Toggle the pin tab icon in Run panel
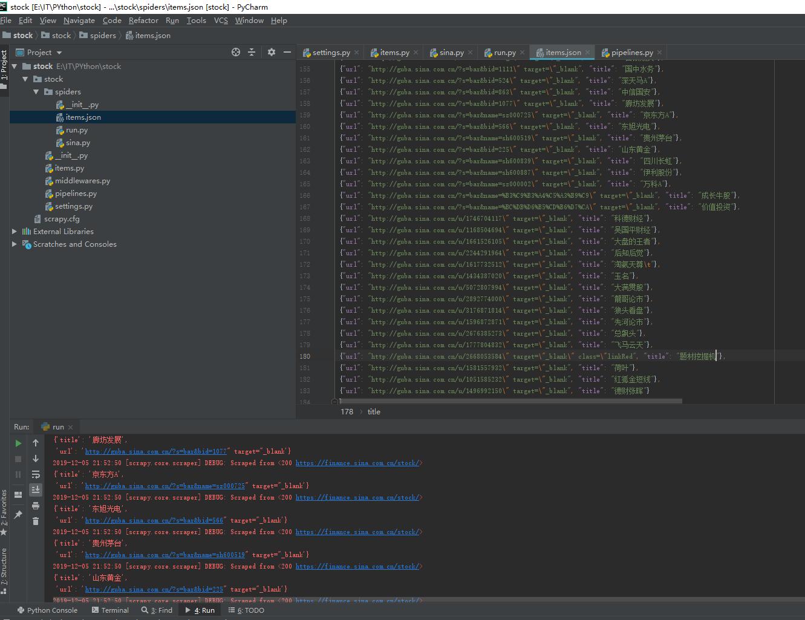This screenshot has height=620, width=805. 18,515
